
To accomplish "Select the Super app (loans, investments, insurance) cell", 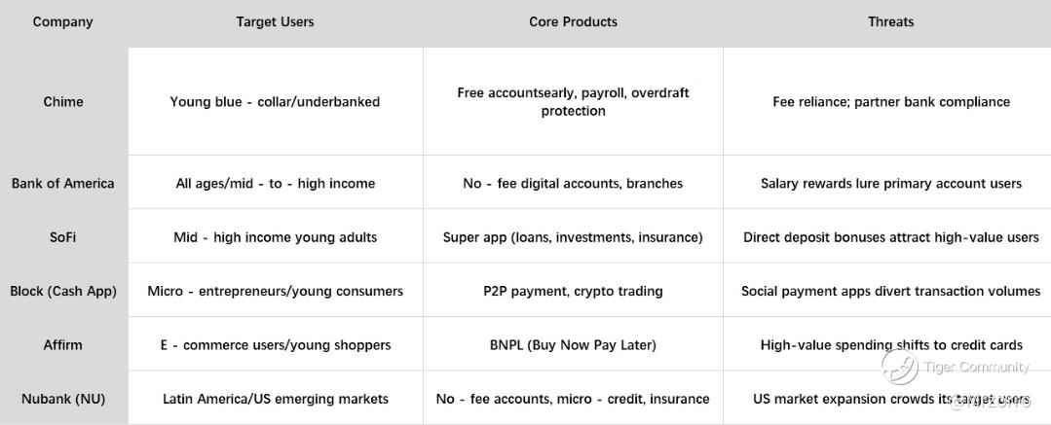I will click(x=573, y=237).
